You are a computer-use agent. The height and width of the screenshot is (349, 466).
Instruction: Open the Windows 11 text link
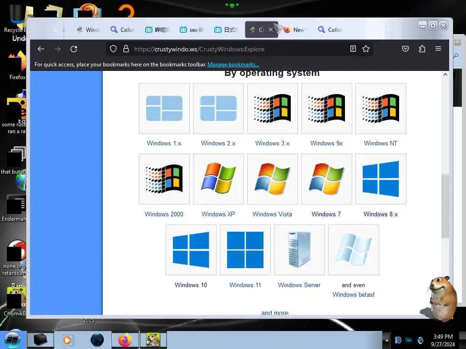[245, 285]
